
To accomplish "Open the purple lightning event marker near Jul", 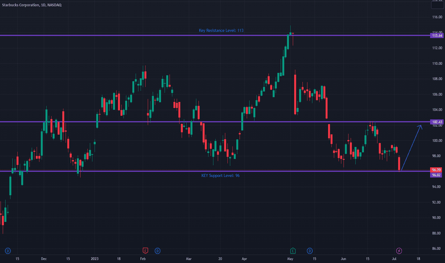I will pyautogui.click(x=399, y=251).
